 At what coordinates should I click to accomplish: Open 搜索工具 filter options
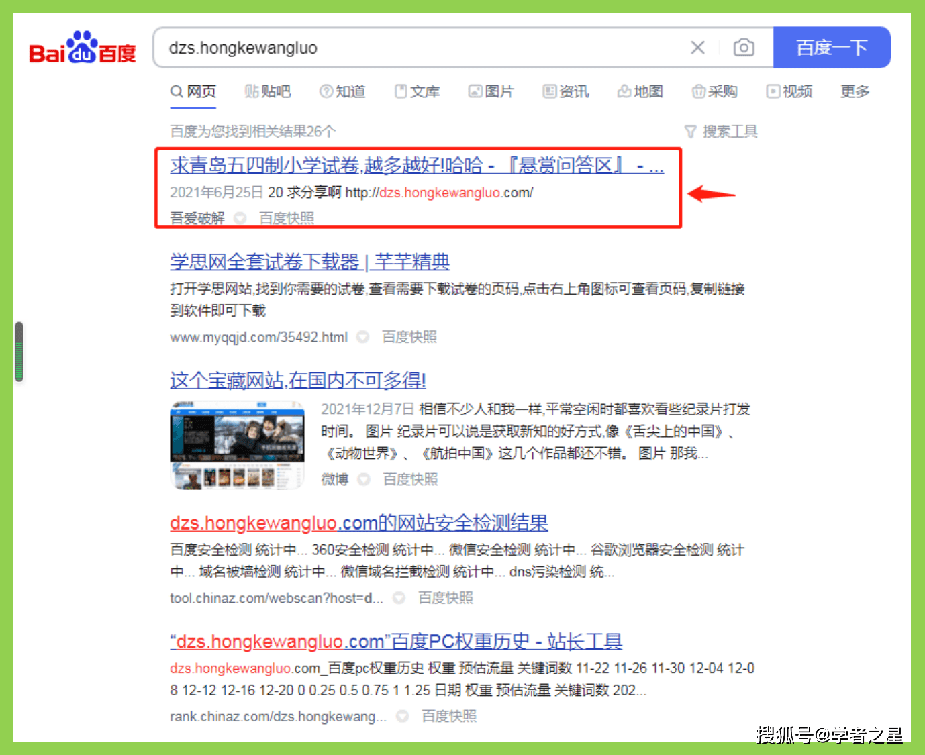(x=721, y=132)
